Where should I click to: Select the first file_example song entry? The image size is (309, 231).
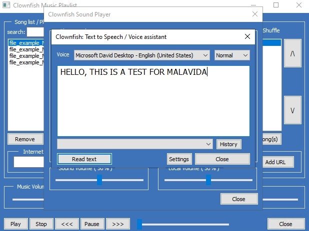26,43
